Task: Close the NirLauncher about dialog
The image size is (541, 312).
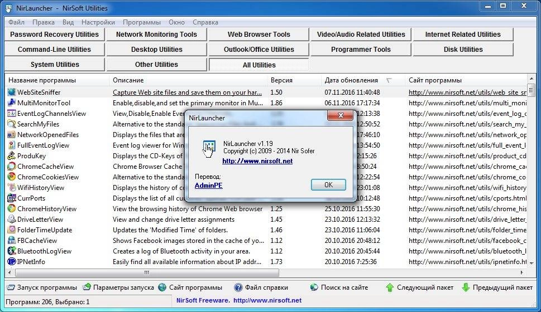Action: 340,115
